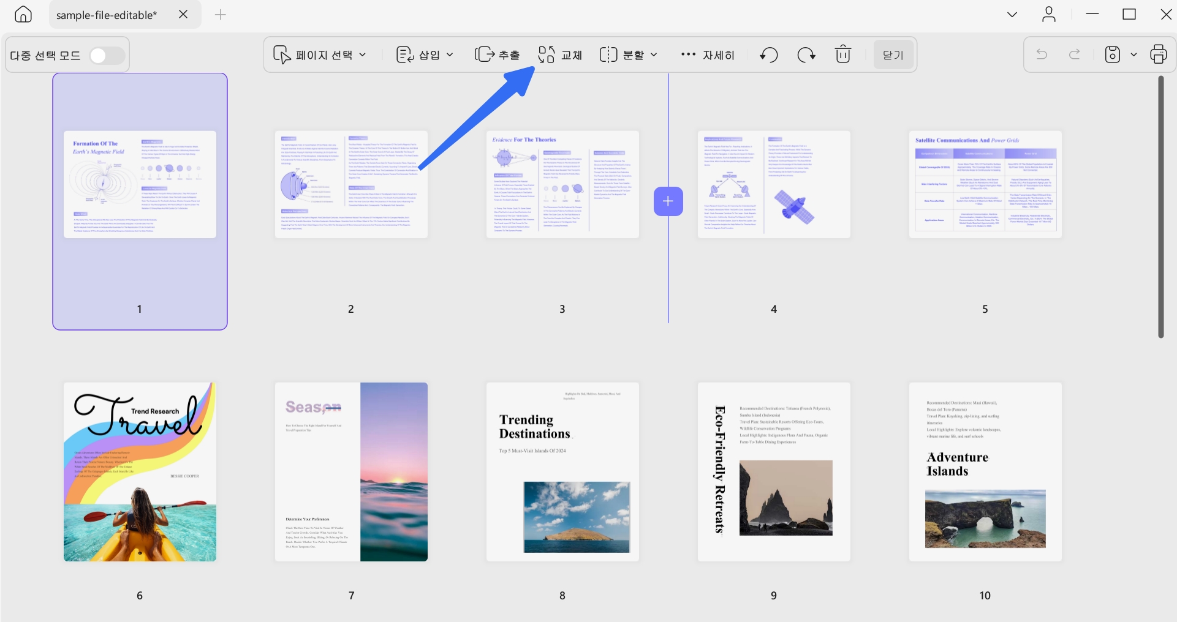Screen dimensions: 1177x622
Task: Click the redo arrow icon
Action: tap(1075, 54)
